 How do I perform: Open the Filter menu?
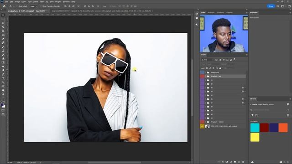pos(42,2)
